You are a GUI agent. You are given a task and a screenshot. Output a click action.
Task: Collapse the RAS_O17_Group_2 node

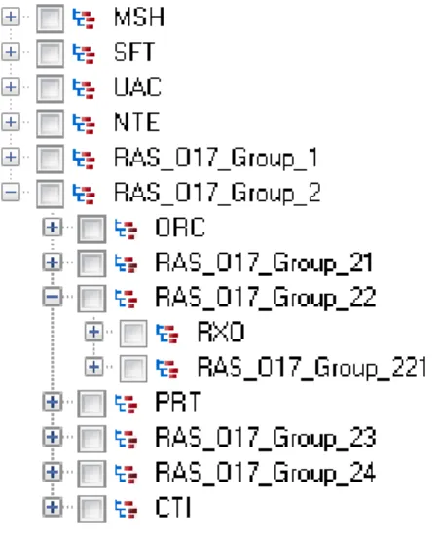(11, 192)
